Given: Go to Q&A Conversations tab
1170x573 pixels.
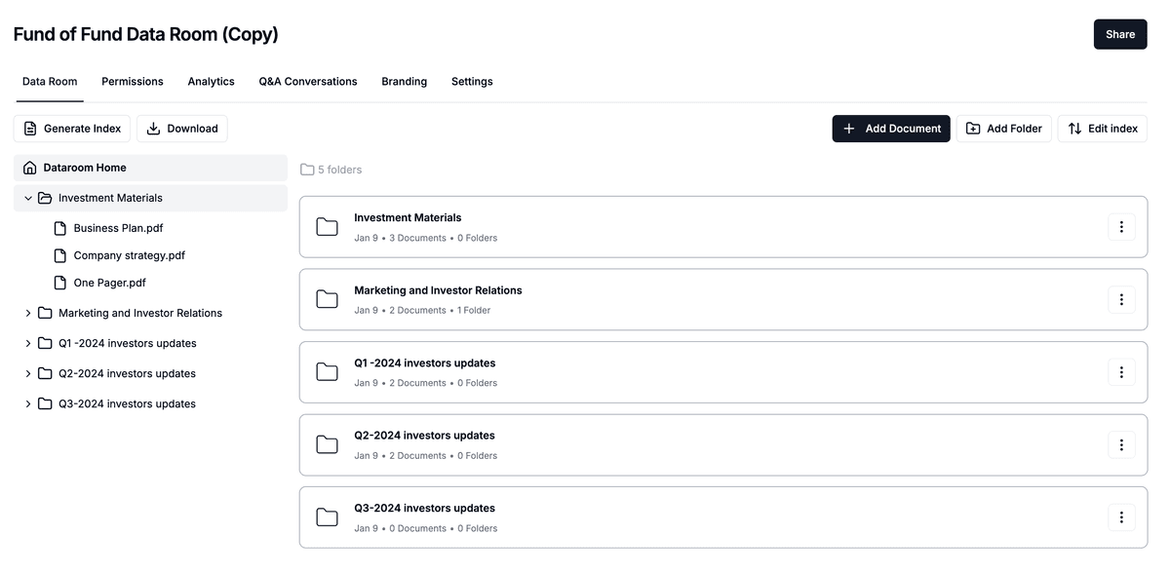Looking at the screenshot, I should (308, 82).
